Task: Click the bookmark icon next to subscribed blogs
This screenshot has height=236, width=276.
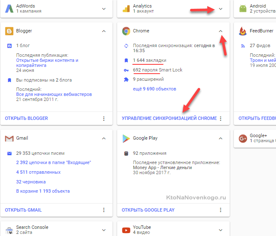Action: pos(10,80)
